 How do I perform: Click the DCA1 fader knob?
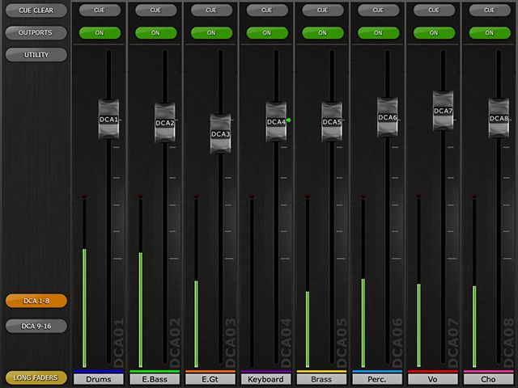click(109, 120)
